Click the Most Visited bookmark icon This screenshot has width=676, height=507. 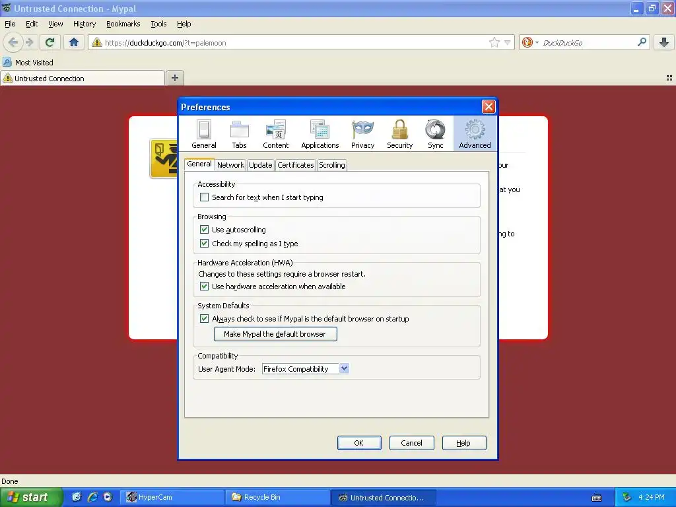click(7, 63)
